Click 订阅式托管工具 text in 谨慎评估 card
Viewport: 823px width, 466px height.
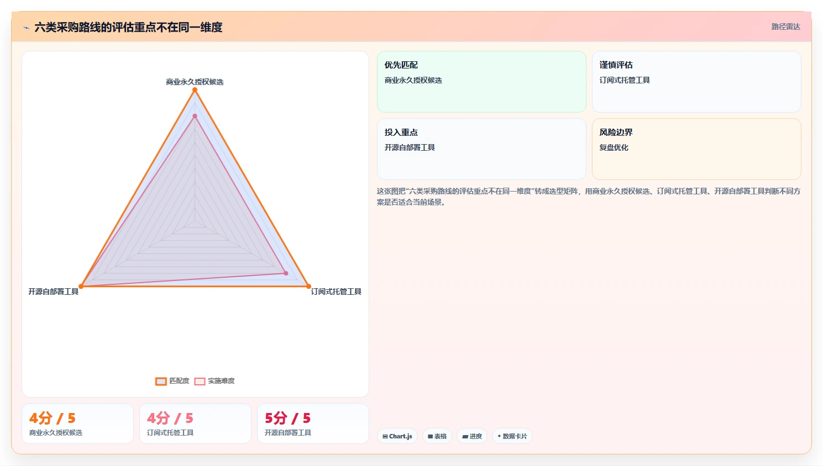(x=625, y=80)
